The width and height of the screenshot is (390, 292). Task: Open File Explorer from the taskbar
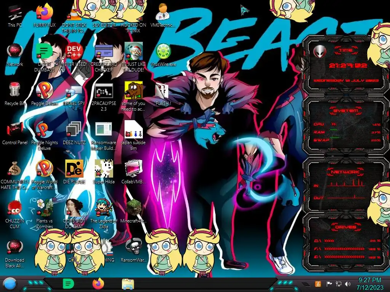pyautogui.click(x=128, y=284)
